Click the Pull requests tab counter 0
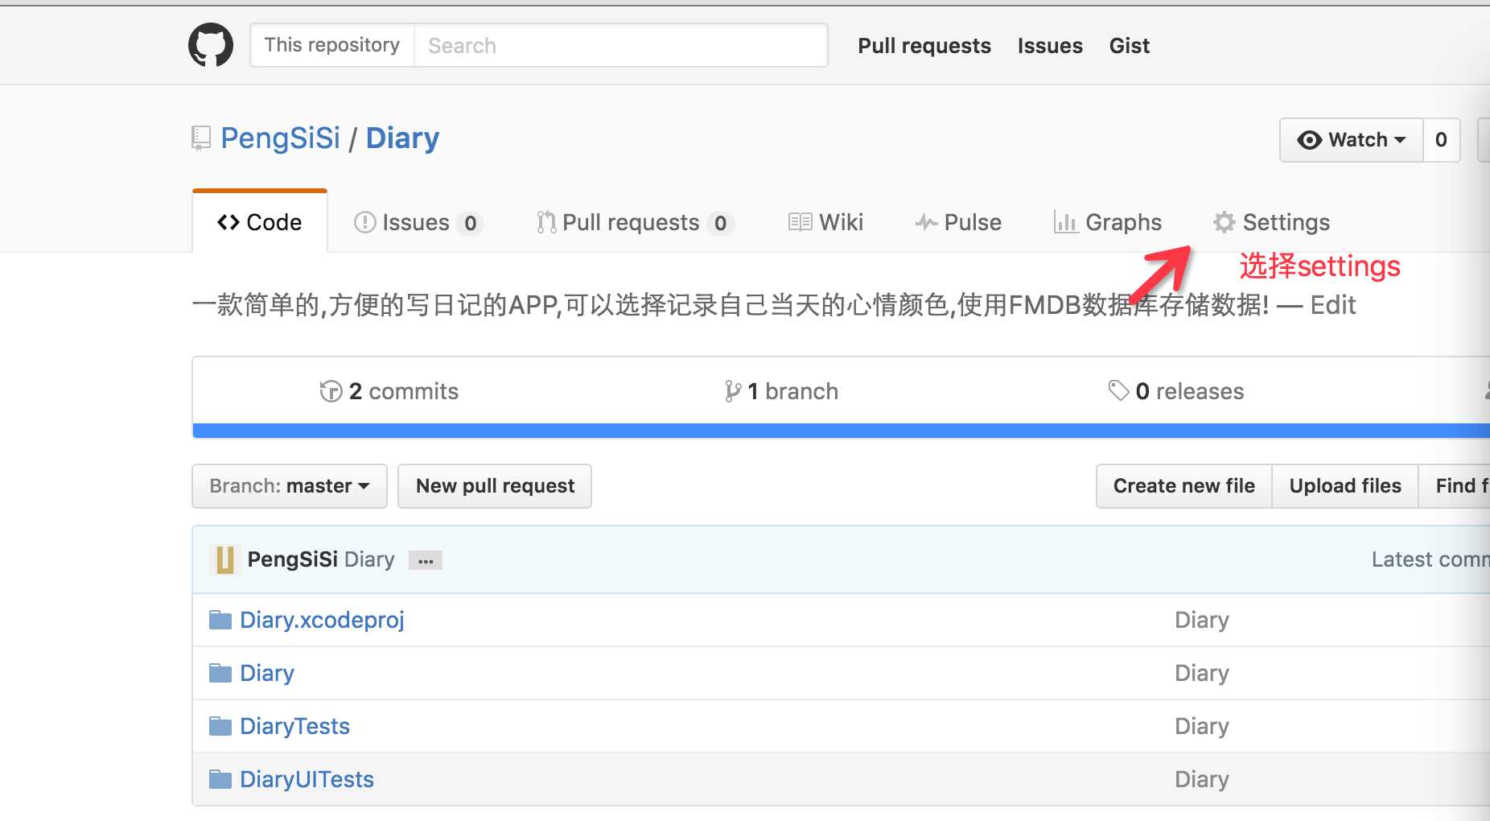This screenshot has height=821, width=1490. click(x=720, y=223)
